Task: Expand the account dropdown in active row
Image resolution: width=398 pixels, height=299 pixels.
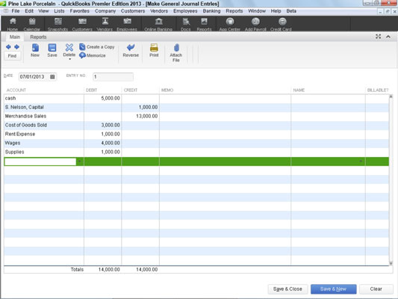Action: (x=80, y=161)
